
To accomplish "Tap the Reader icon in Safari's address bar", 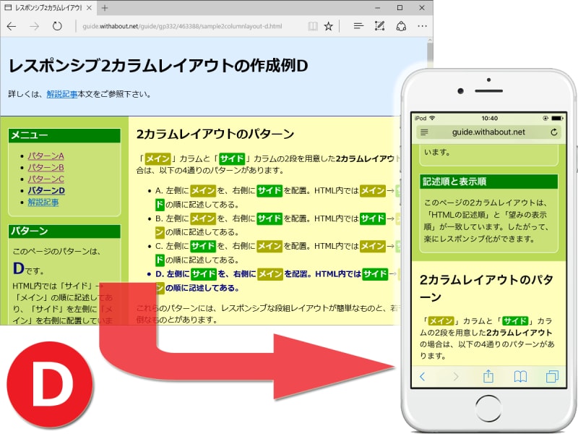I will coord(424,133).
